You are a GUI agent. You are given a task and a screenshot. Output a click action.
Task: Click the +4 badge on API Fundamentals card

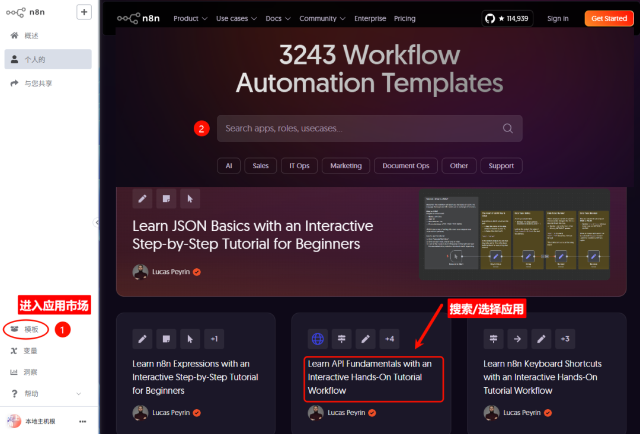pos(389,339)
